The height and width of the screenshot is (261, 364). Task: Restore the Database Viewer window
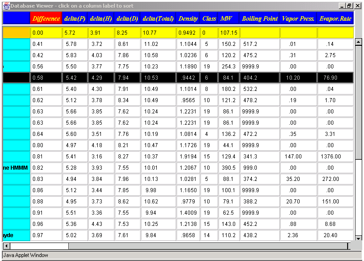(x=349, y=5)
